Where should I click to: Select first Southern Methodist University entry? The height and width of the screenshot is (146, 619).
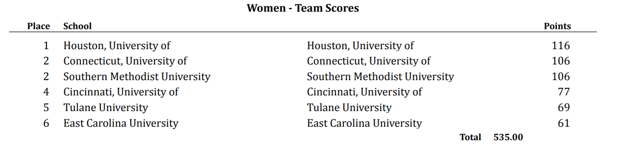coord(137,76)
